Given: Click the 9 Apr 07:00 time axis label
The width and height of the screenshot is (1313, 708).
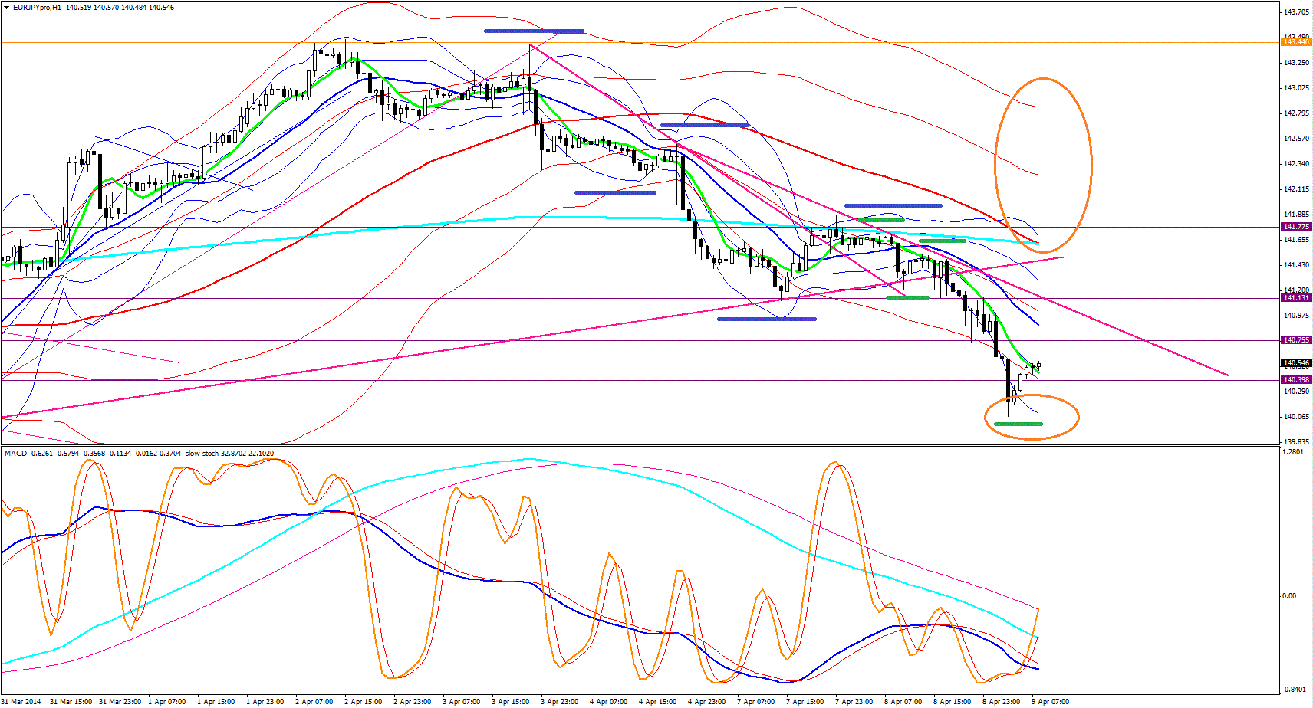Looking at the screenshot, I should coord(1050,702).
